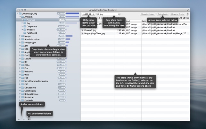This screenshot has height=129, width=206.
Task: Click the Show in Finder button
Action: [x=148, y=14]
